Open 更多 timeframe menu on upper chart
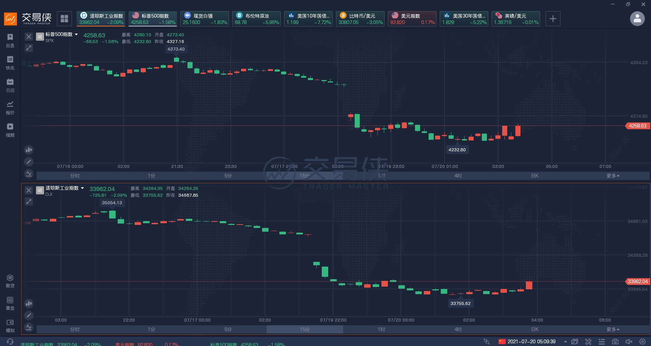Screen dimensions: 651x346 [613, 176]
